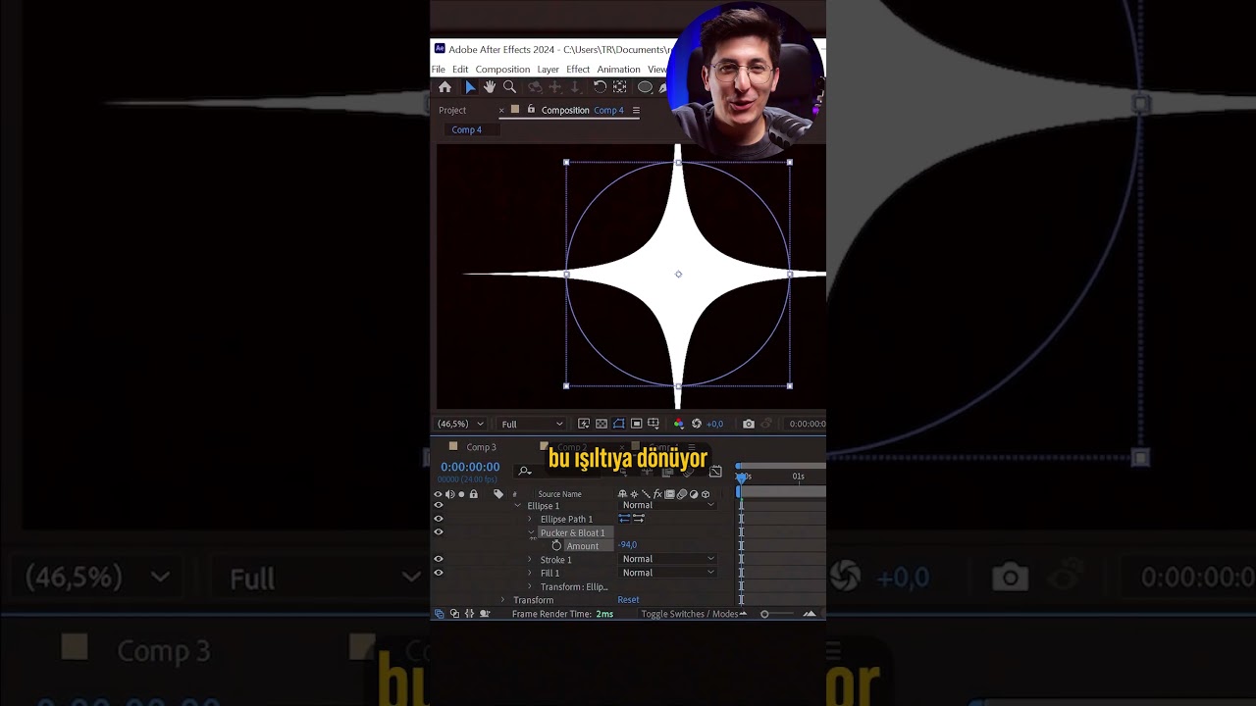Image resolution: width=1256 pixels, height=706 pixels.
Task: Select the Rotation tool
Action: click(x=600, y=87)
